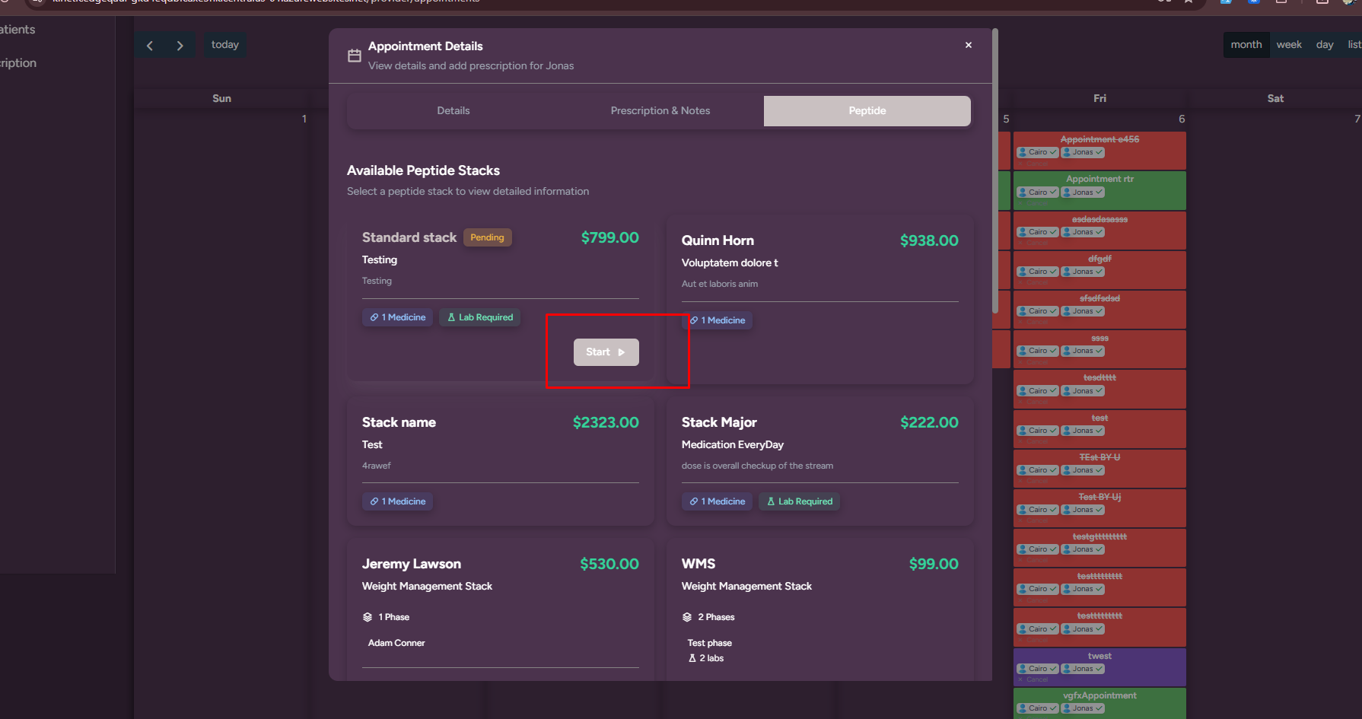Select the month calendar view
The width and height of the screenshot is (1362, 719).
(x=1246, y=45)
